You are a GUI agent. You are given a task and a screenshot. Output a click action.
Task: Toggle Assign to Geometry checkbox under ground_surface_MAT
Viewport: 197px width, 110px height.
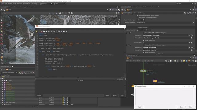tap(144, 53)
